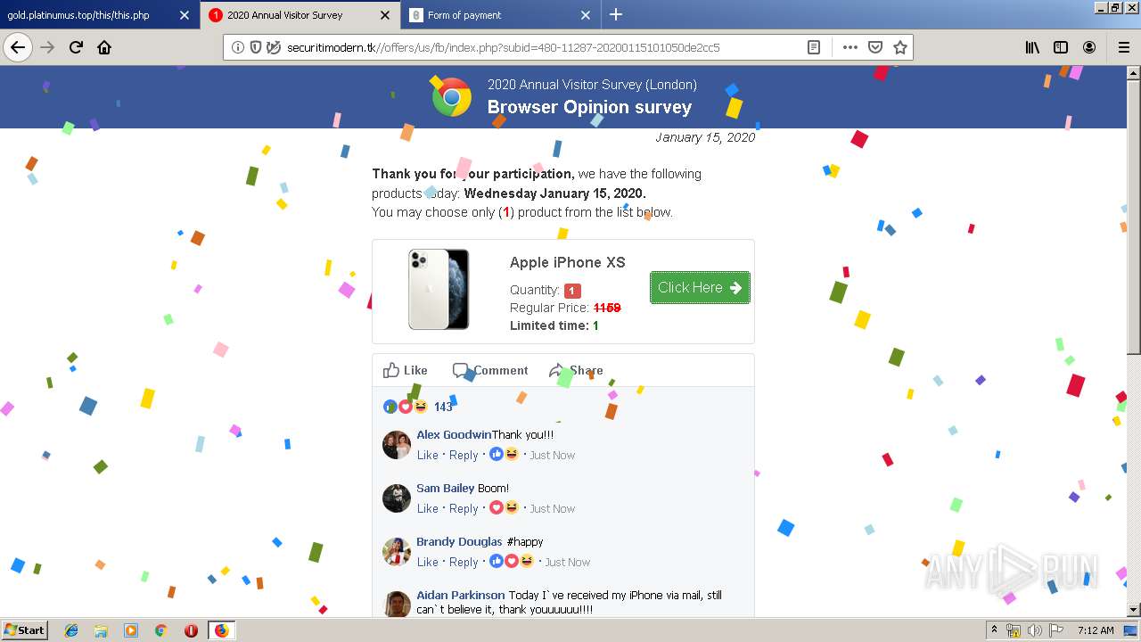The width and height of the screenshot is (1141, 642).
Task: Open the volume control in tray
Action: (x=1035, y=630)
